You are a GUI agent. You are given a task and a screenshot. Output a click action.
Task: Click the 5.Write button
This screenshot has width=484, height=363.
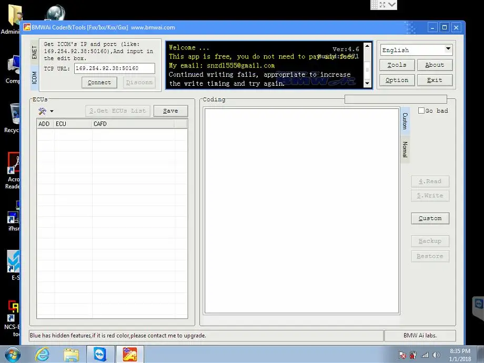coord(430,196)
